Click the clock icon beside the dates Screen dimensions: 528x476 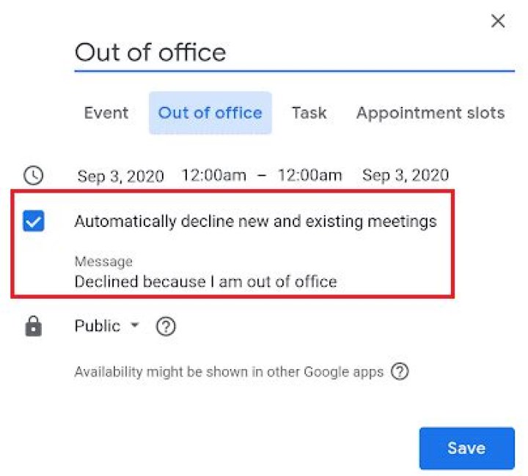34,175
